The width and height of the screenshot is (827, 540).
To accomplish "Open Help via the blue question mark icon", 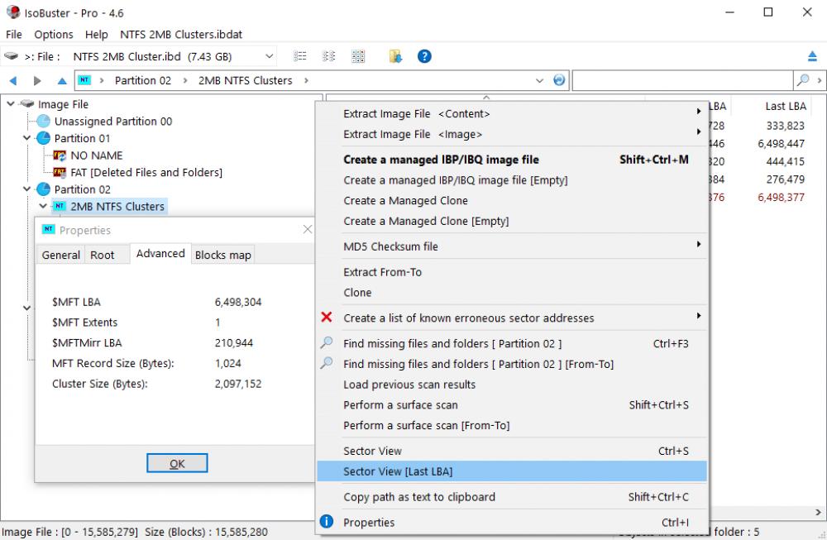I will (424, 55).
